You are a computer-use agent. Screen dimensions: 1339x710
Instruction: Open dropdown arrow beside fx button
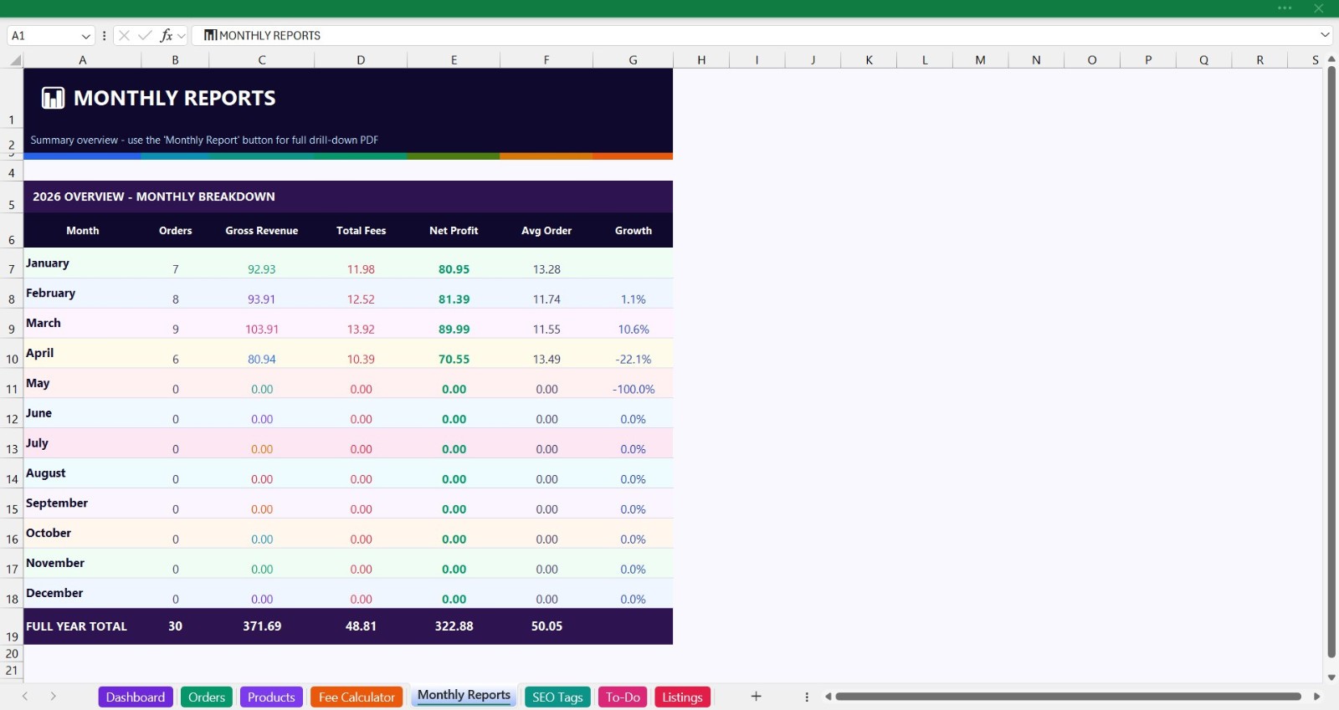pos(182,36)
